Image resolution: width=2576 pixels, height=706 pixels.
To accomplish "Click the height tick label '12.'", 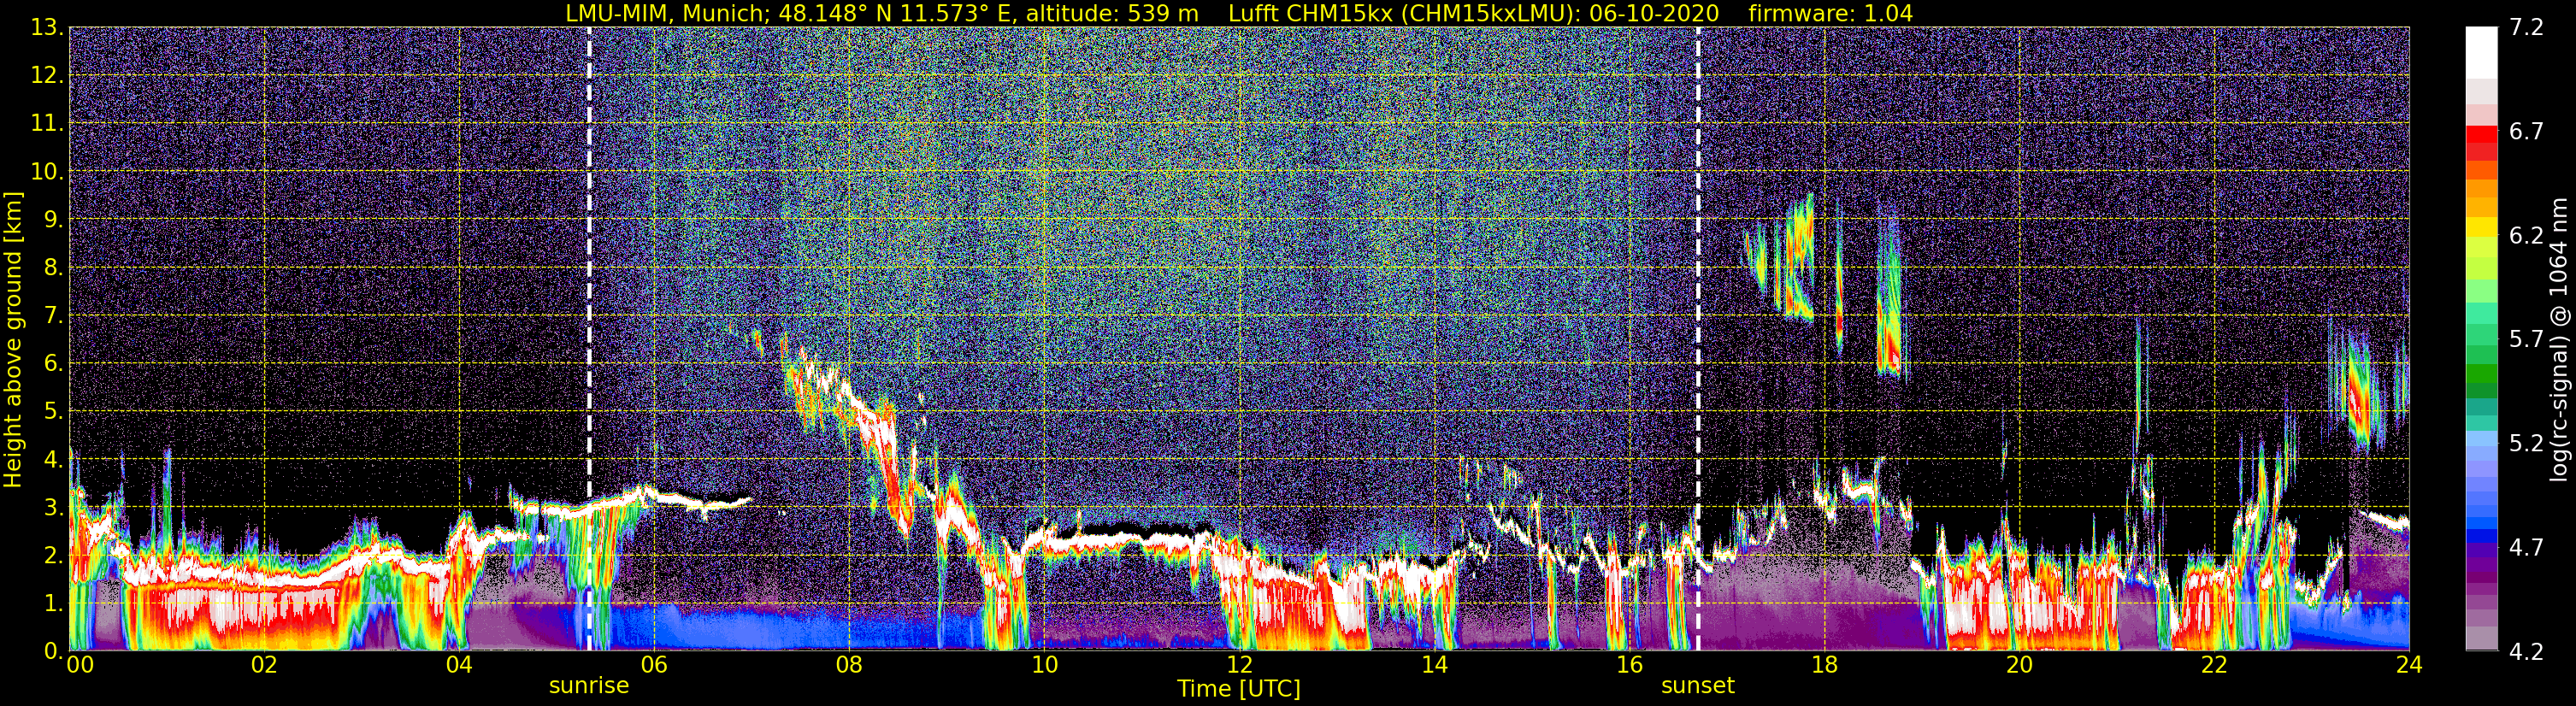I will point(46,76).
